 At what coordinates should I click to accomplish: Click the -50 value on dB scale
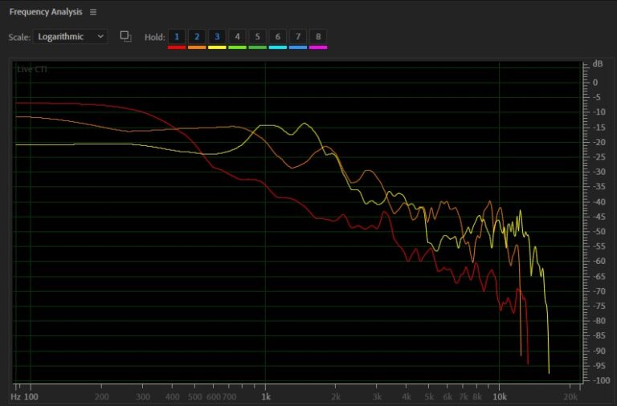599,232
